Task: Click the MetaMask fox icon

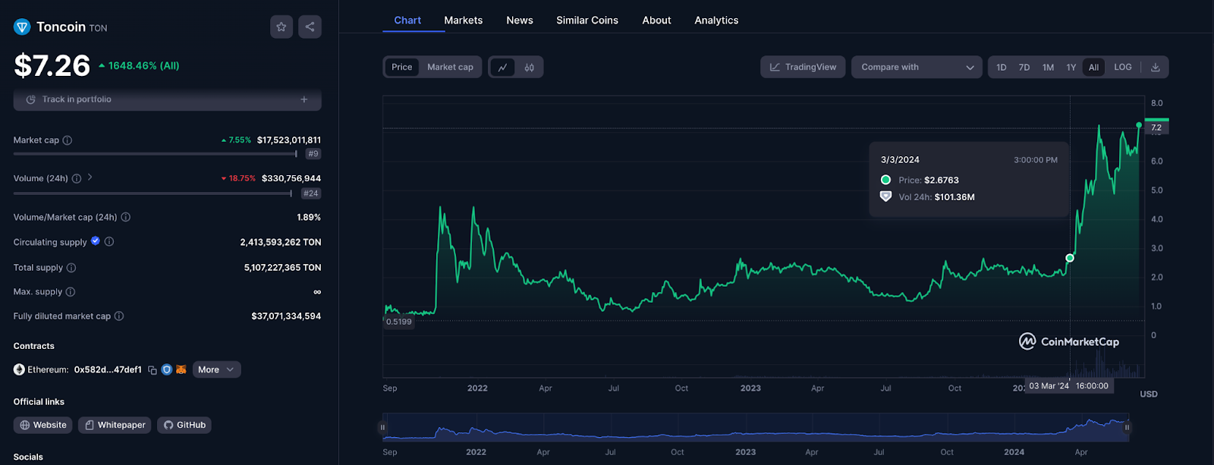Action: tap(181, 369)
